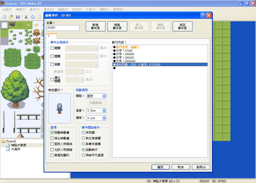
Task: Click the New project toolbar icon
Action: pyautogui.click(x=4, y=17)
